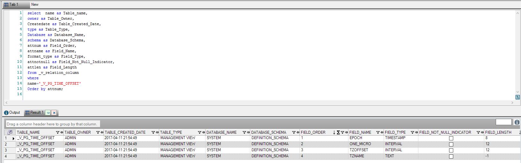Click the grid selector icon at header corner

10,132
